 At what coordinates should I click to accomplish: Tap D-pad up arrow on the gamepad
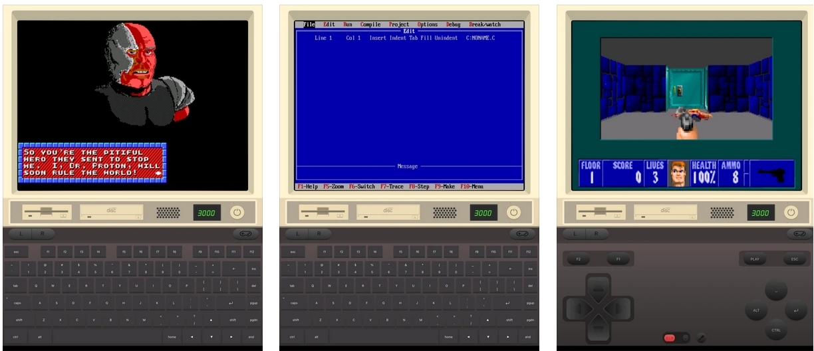(598, 288)
